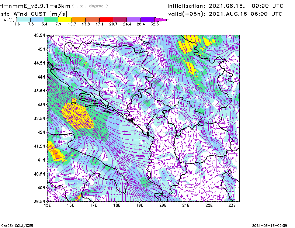The image size is (295, 228).
Task: Click the 40.5N latitude label
Action: pyautogui.click(x=39, y=174)
